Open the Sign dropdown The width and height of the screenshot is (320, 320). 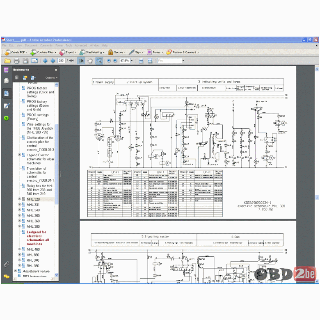point(136,52)
